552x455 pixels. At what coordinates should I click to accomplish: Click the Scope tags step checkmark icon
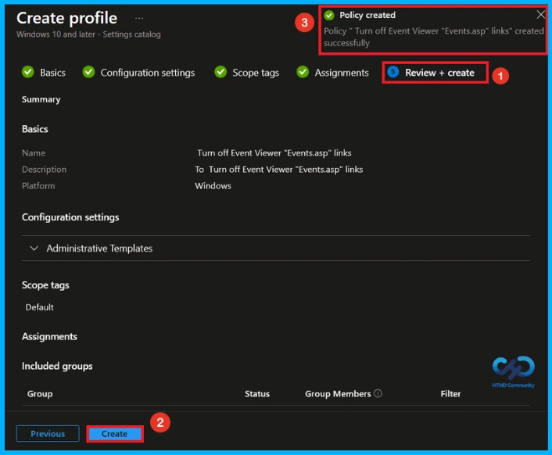pyautogui.click(x=220, y=72)
